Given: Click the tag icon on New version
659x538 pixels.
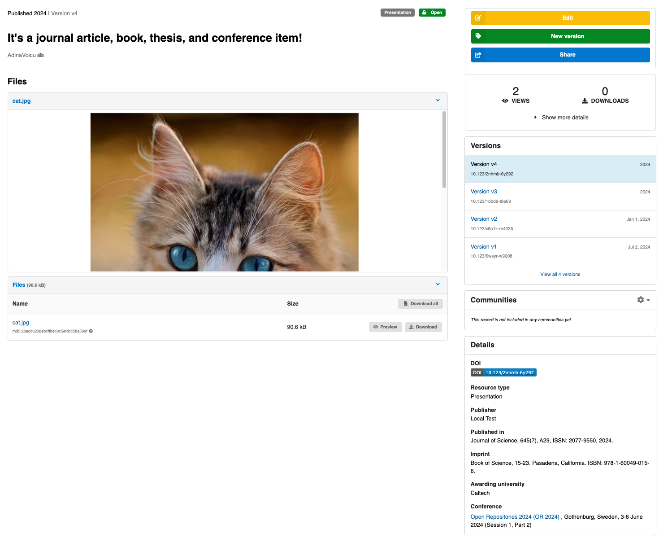Looking at the screenshot, I should coord(478,36).
